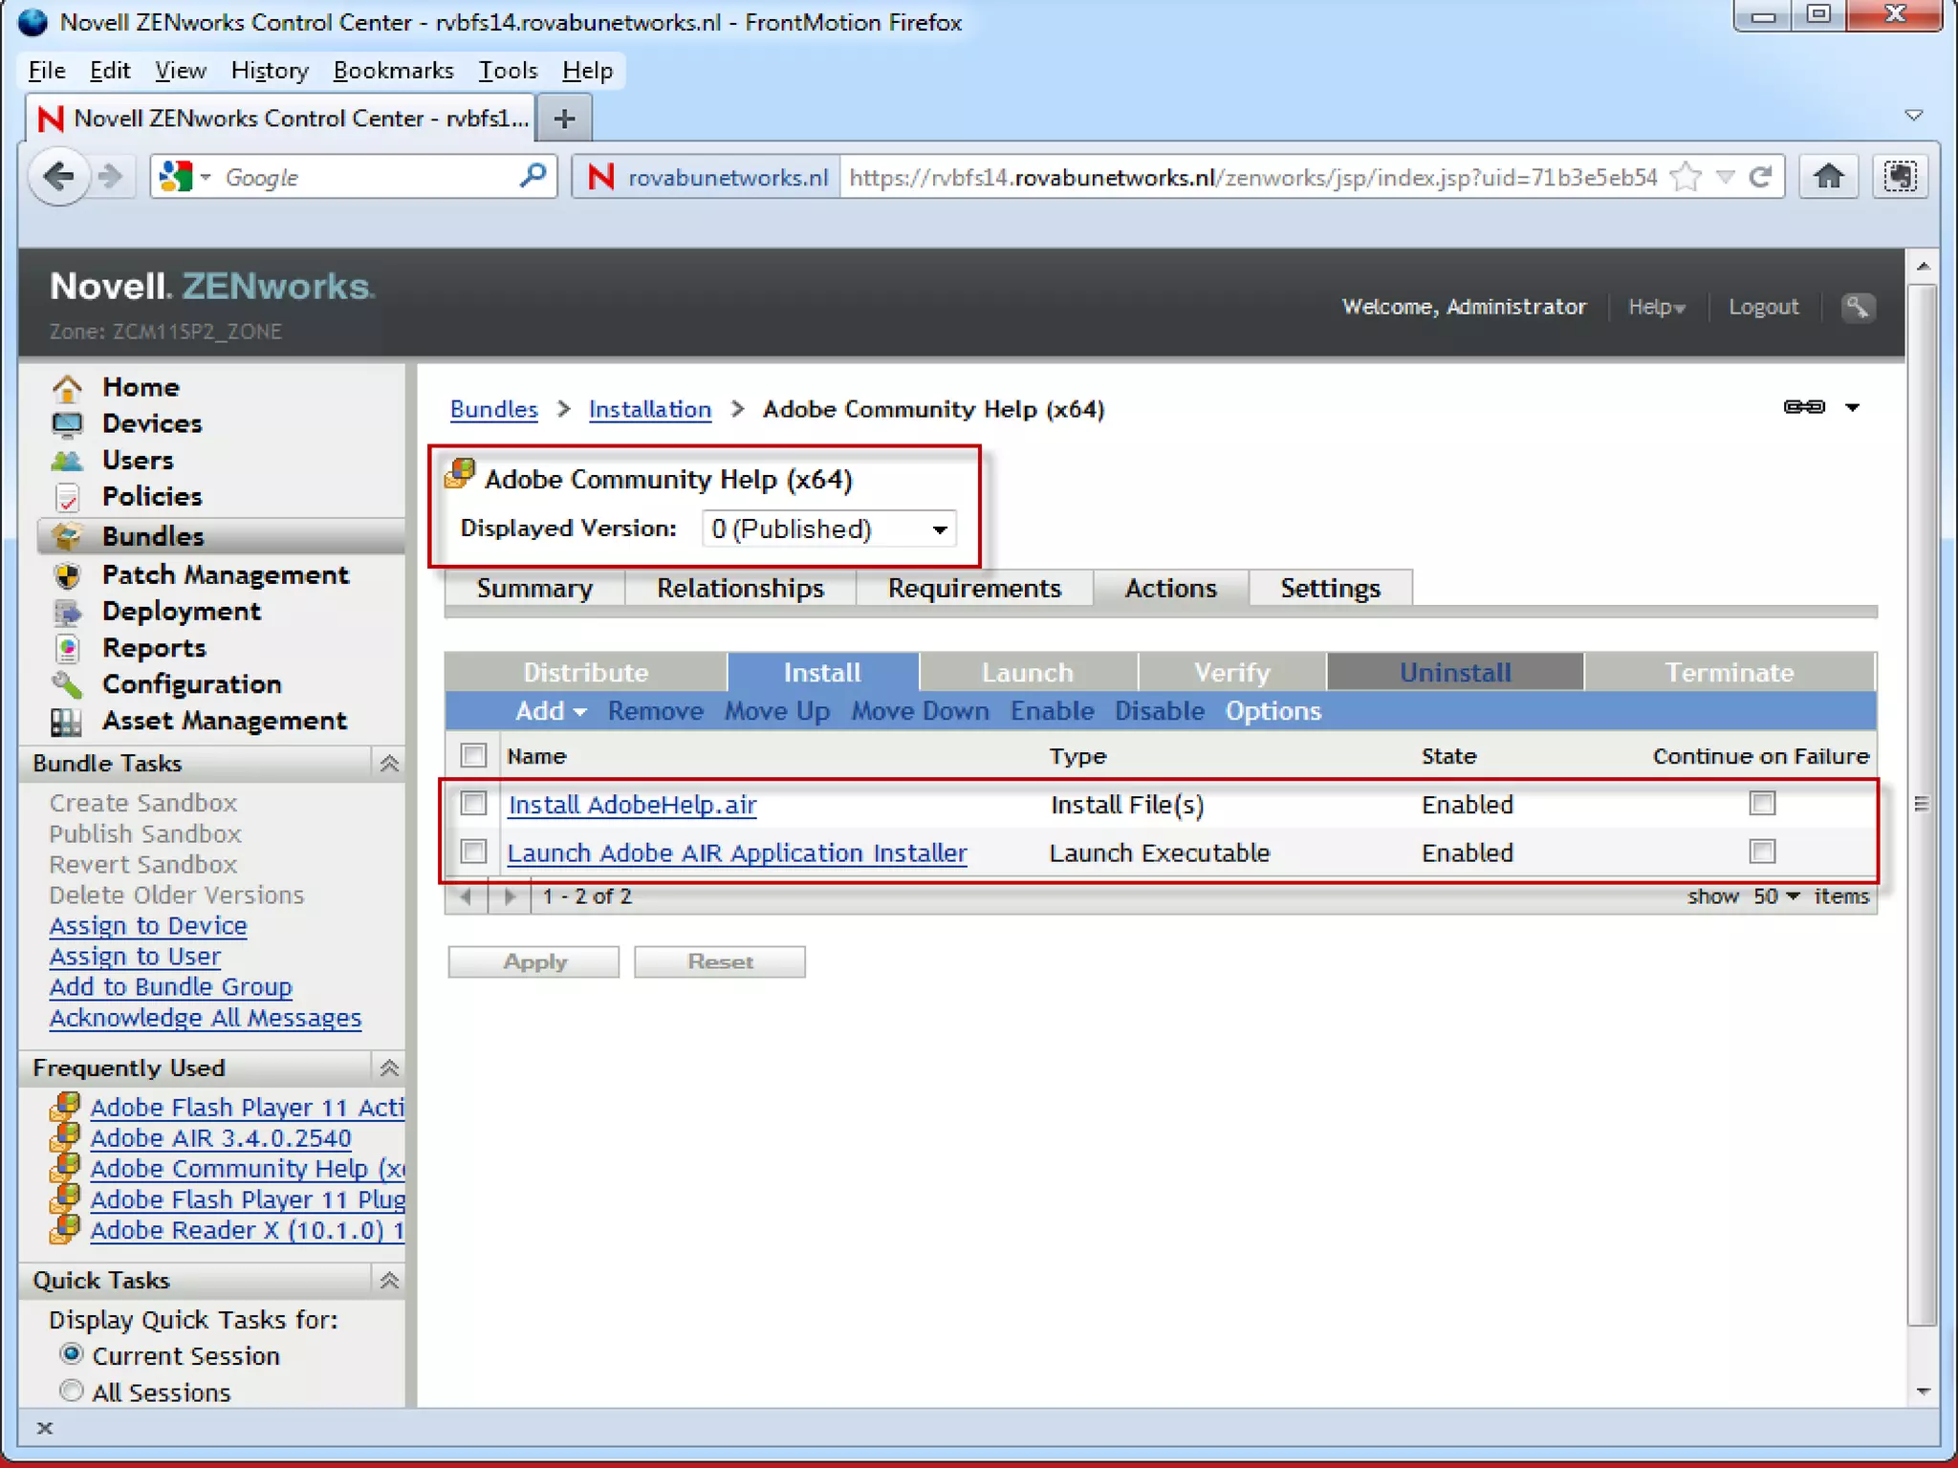1958x1468 pixels.
Task: Click the Devices monitor icon
Action: pos(67,423)
